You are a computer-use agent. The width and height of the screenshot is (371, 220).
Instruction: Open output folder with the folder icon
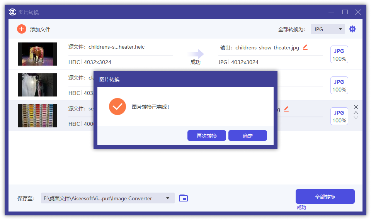coord(183,198)
